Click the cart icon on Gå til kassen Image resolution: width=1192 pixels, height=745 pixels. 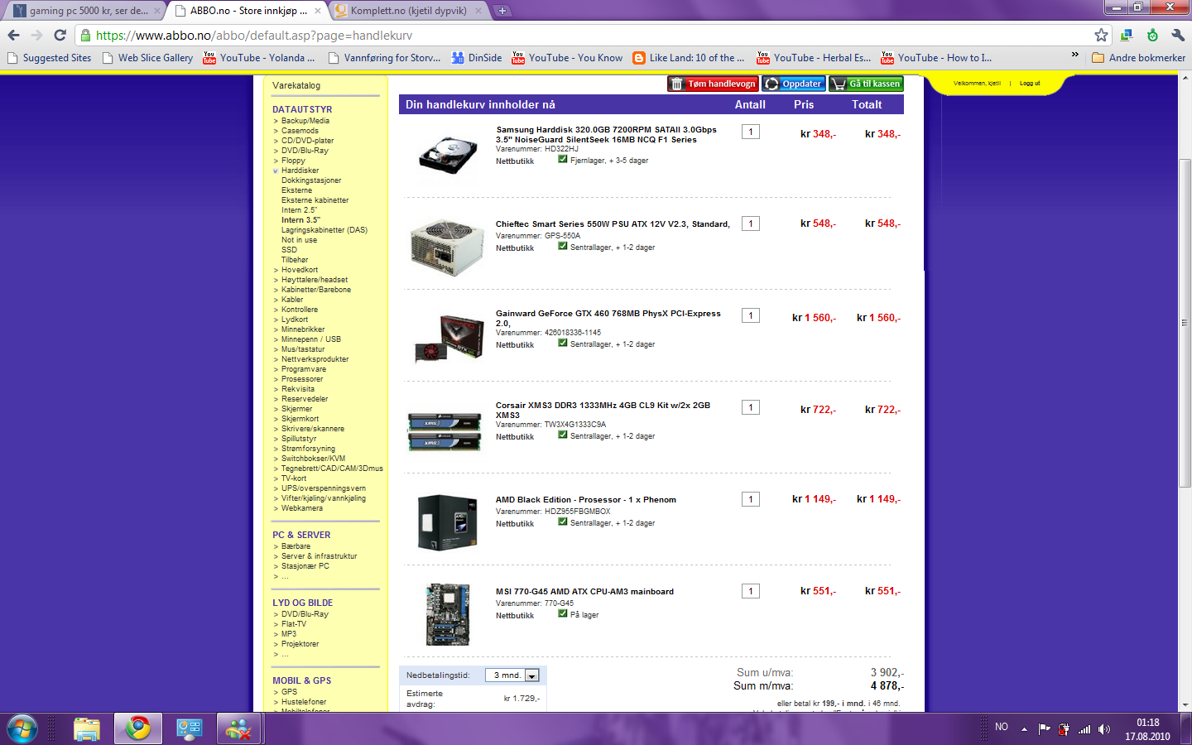coord(839,84)
